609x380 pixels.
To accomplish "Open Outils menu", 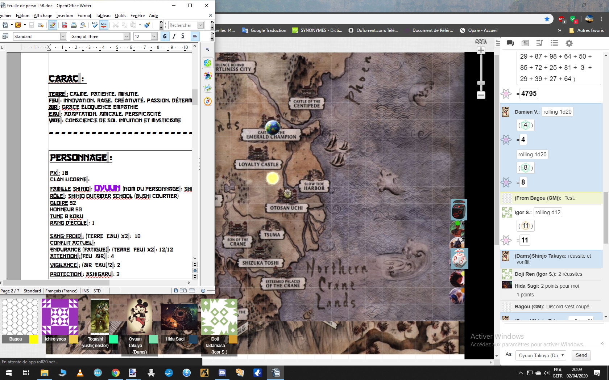I will point(120,16).
